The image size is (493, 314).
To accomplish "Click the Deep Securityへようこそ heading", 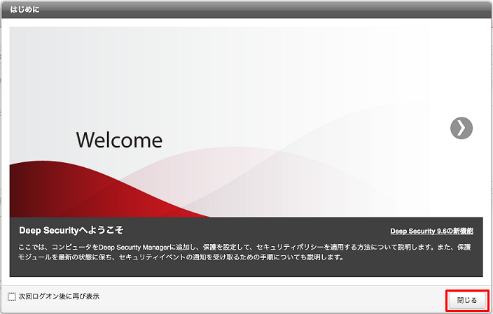I will click(x=71, y=230).
